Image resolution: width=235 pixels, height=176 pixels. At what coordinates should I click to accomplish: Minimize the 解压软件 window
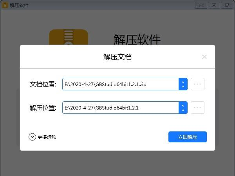pyautogui.click(x=201, y=5)
